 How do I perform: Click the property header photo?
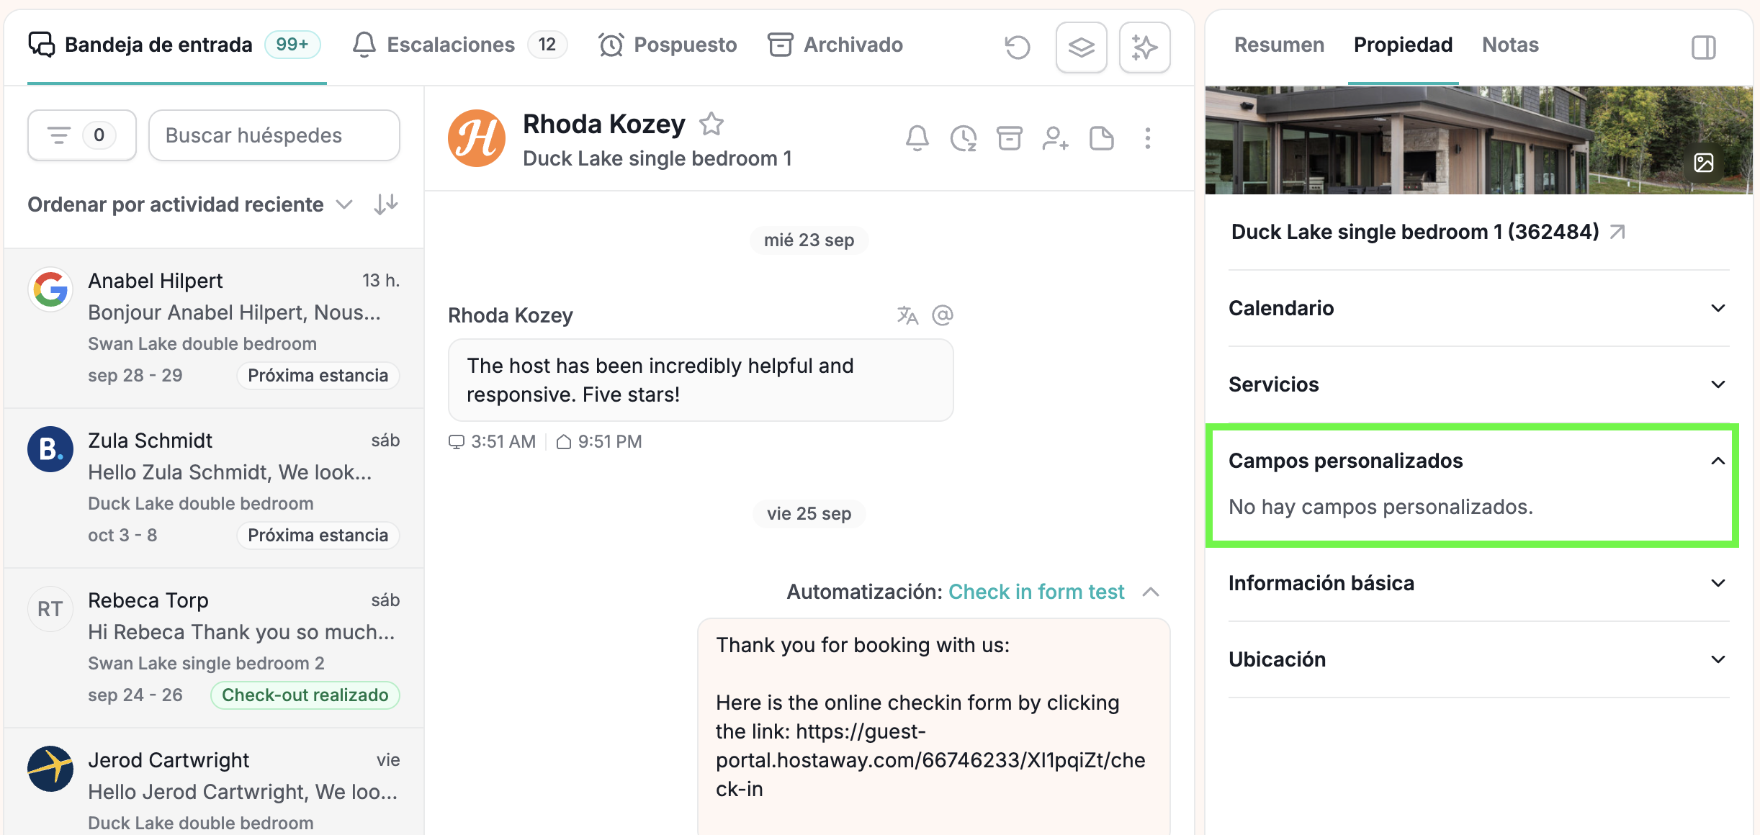1478,140
